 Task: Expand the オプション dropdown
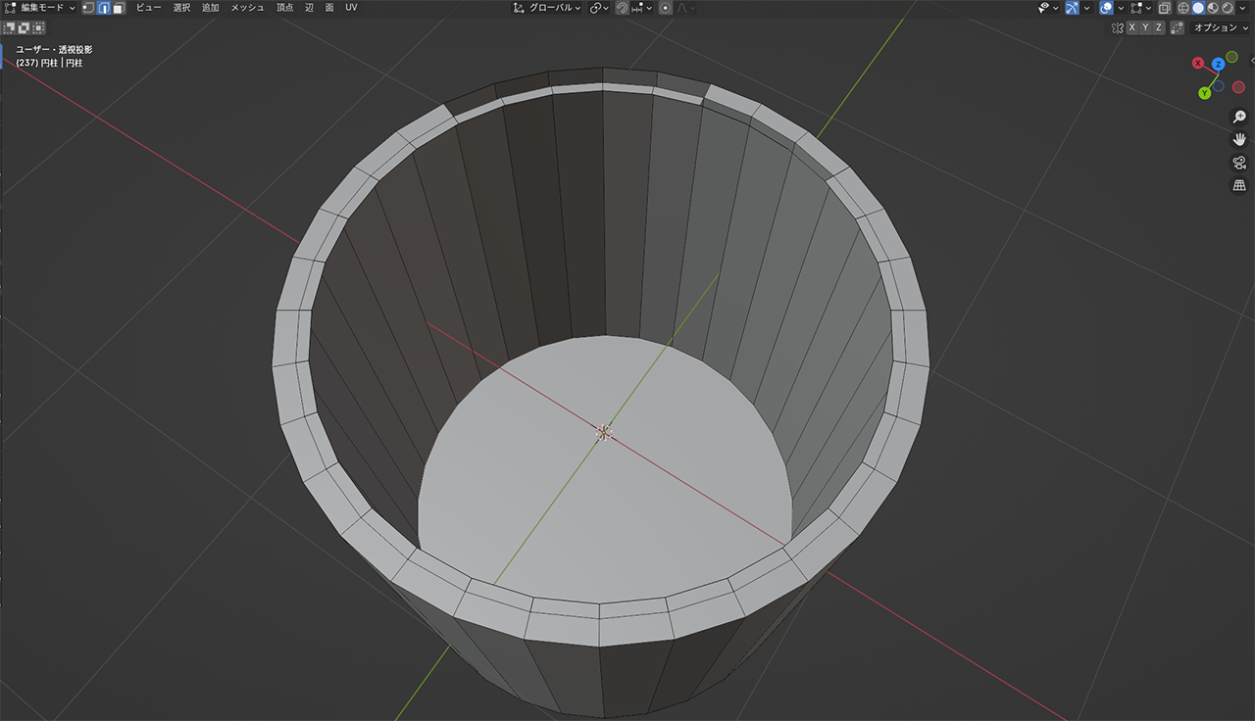(1221, 27)
